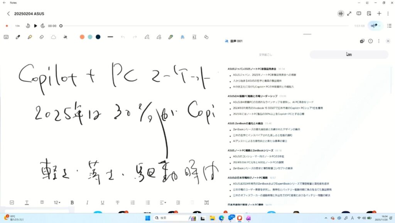Screen dimensions: 395x223
Task: Play the voice recording
Action: (x=35, y=26)
